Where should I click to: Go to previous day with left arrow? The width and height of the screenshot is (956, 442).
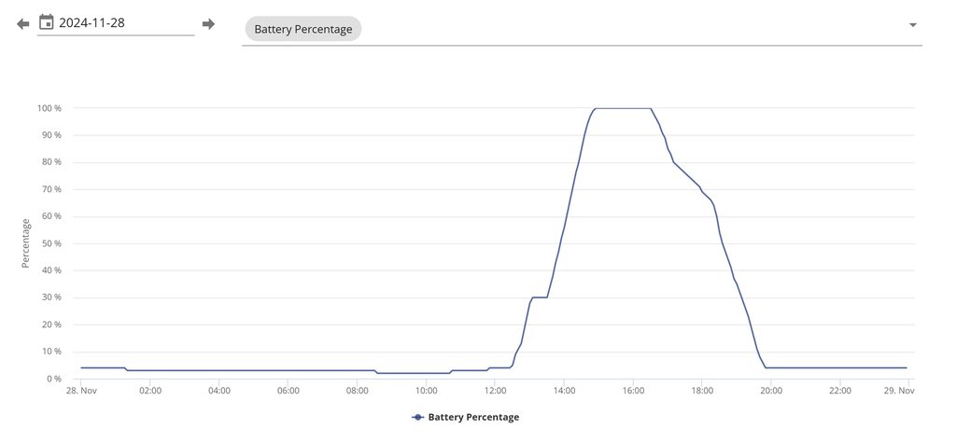[23, 24]
